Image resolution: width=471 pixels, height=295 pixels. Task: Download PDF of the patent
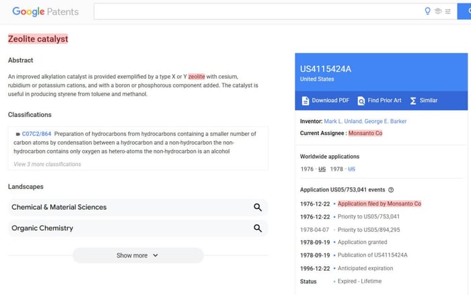point(325,100)
